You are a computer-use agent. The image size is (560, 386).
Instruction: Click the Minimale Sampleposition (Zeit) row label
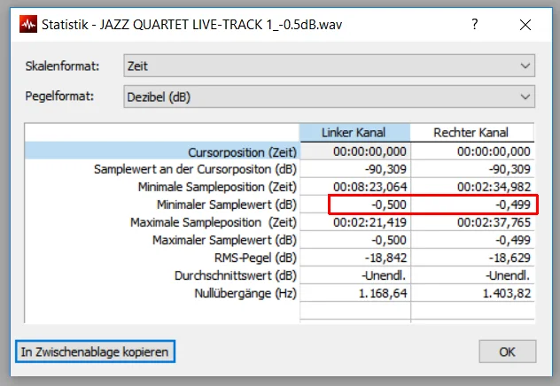pyautogui.click(x=217, y=187)
